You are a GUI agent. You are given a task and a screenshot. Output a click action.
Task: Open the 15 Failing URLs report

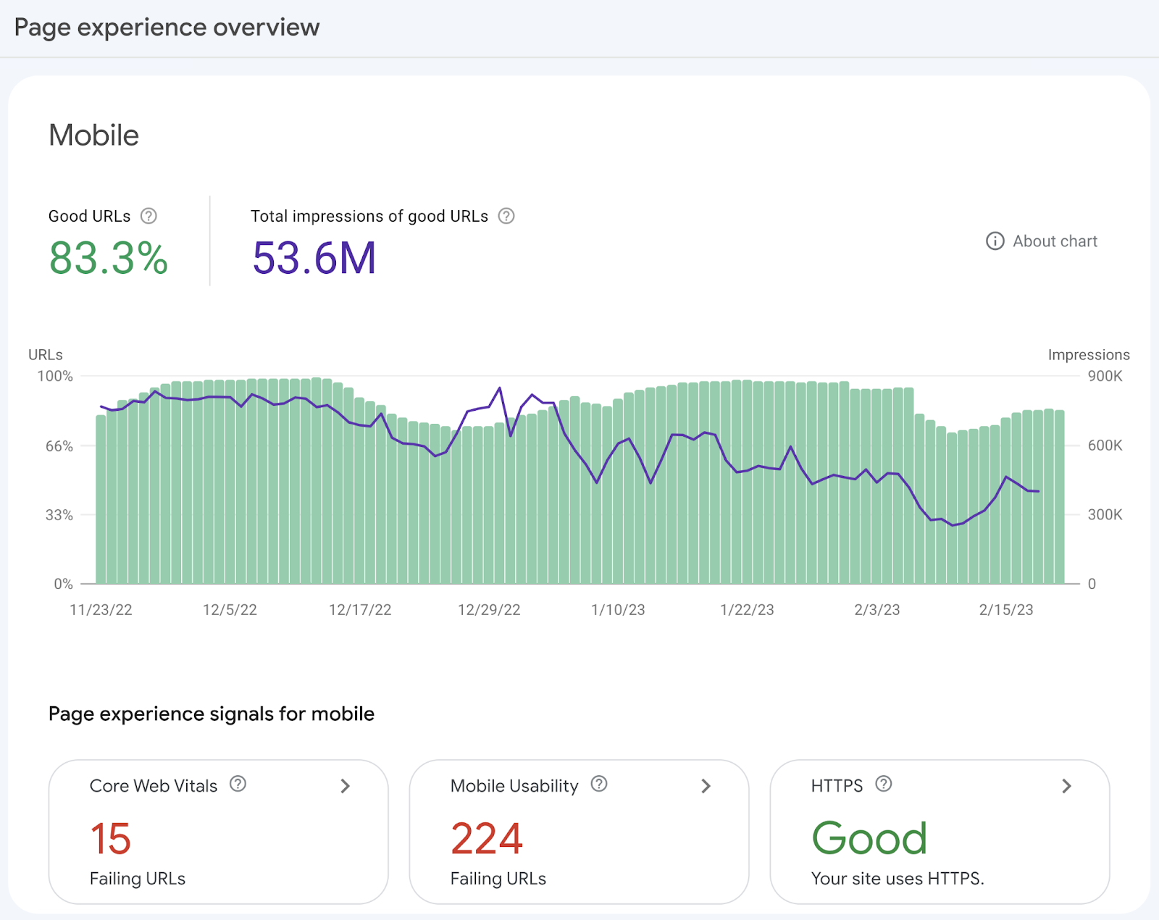tap(110, 839)
